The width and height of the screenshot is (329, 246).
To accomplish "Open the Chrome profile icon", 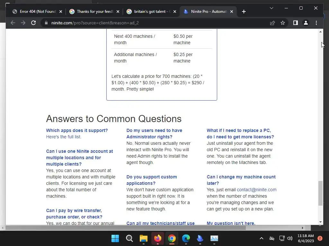I will 306,23.
